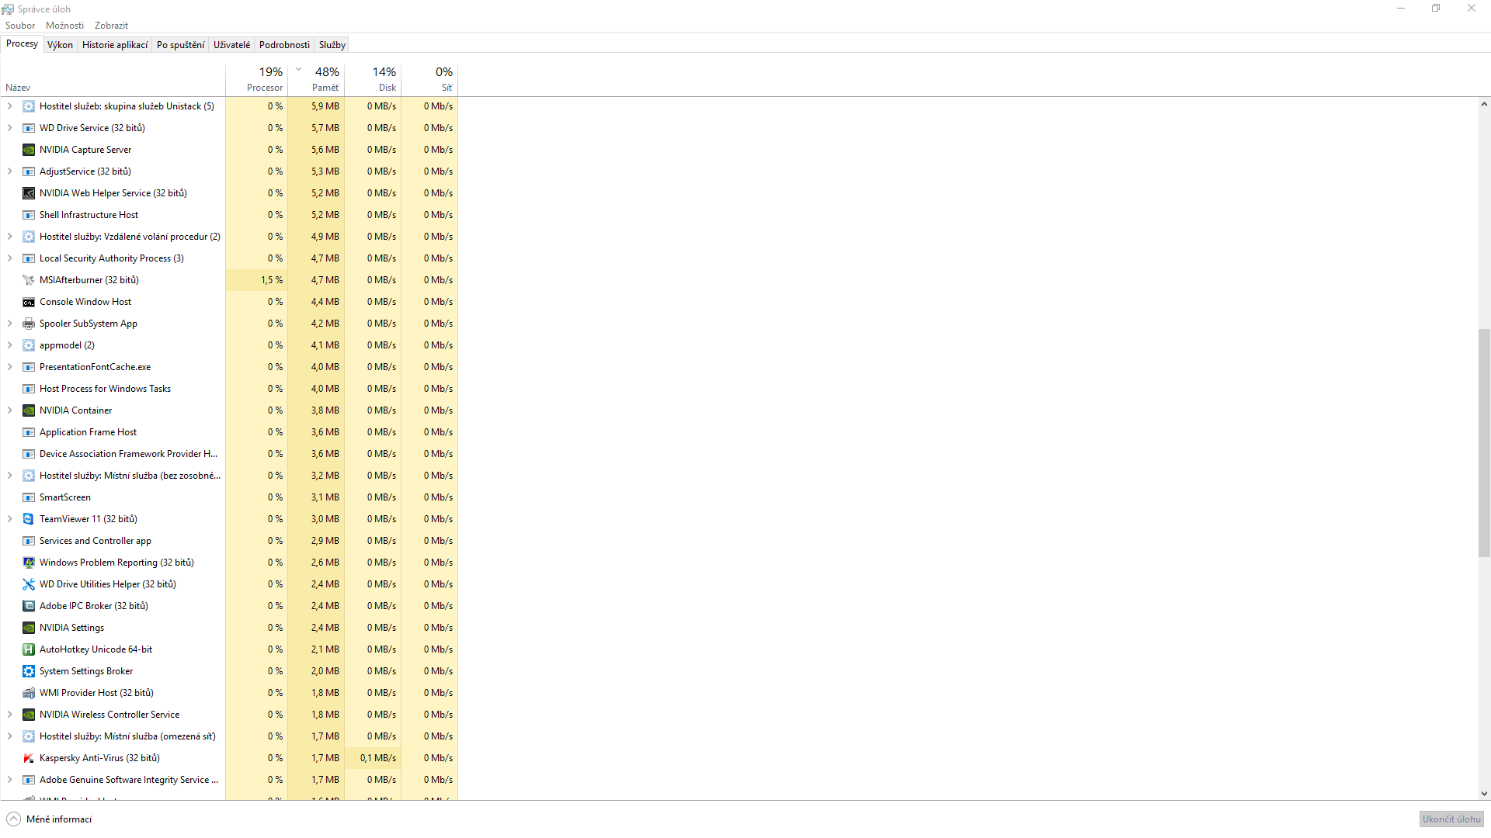The height and width of the screenshot is (838, 1491).
Task: Select the Kaspersky 0,1 MB/s disk cell
Action: tap(373, 758)
